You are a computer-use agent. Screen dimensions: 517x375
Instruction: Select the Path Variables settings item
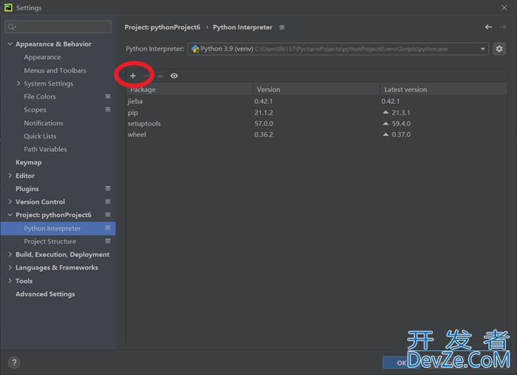click(45, 150)
